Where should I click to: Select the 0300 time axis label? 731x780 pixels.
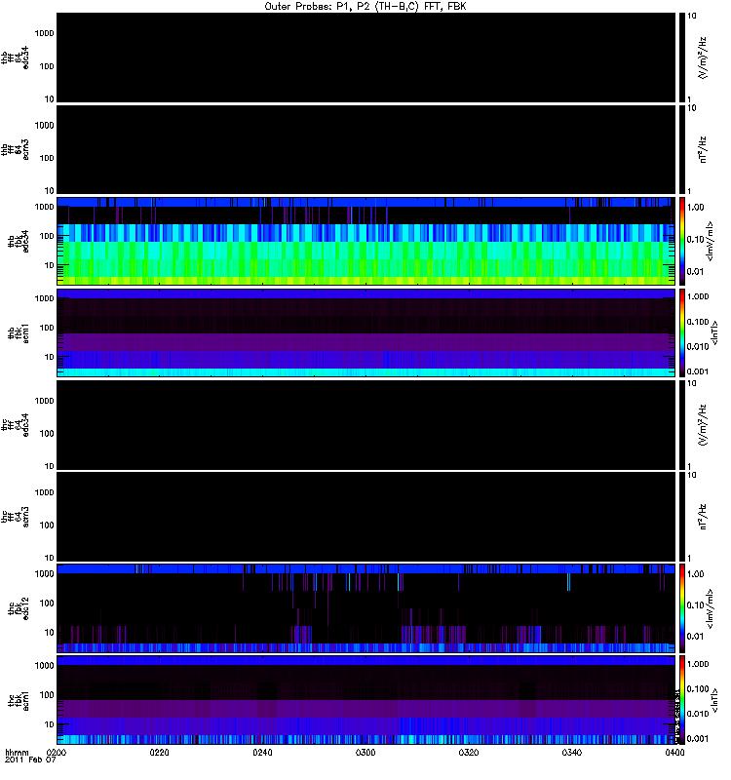pyautogui.click(x=365, y=752)
